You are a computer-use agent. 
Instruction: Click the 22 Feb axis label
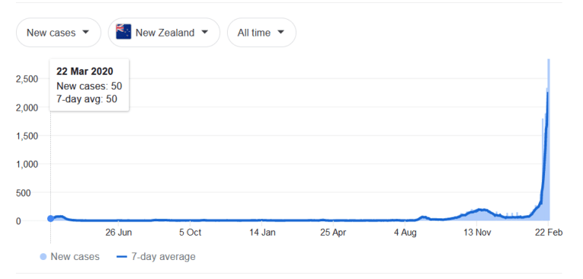(549, 233)
